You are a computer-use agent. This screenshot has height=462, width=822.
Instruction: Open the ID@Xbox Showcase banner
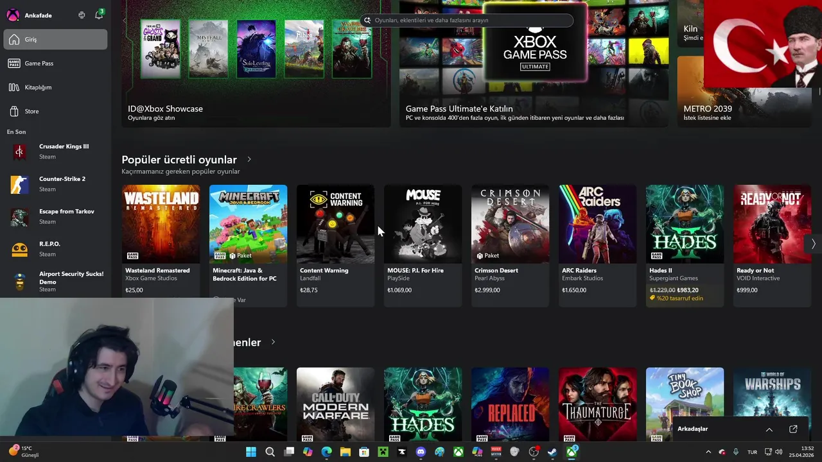256,64
